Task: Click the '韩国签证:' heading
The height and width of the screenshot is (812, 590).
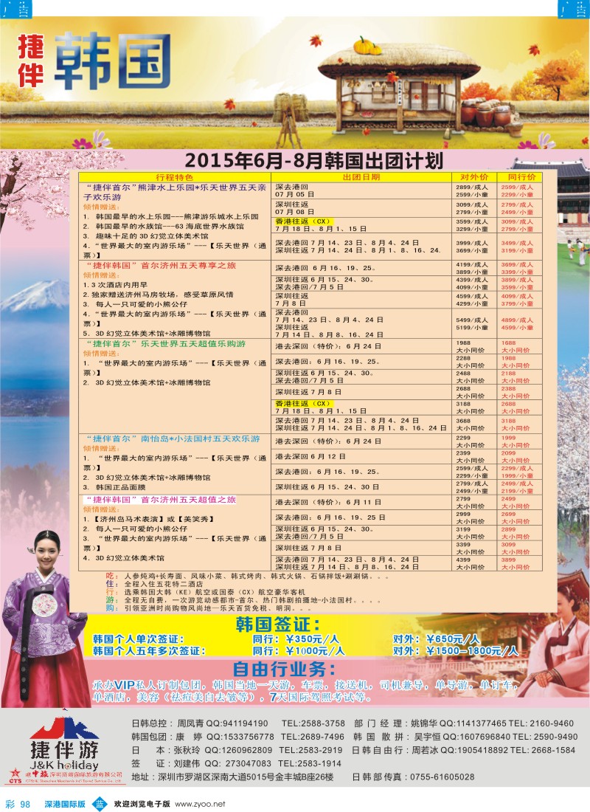Action: tap(278, 625)
